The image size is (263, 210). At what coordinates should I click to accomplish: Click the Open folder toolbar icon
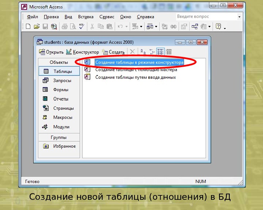pos(37,27)
